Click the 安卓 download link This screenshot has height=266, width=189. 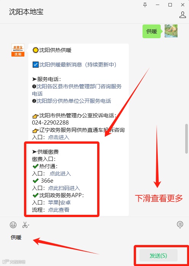(65, 203)
